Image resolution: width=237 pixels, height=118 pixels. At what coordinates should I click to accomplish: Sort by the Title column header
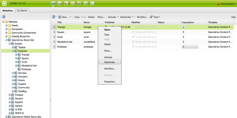pos(69,22)
